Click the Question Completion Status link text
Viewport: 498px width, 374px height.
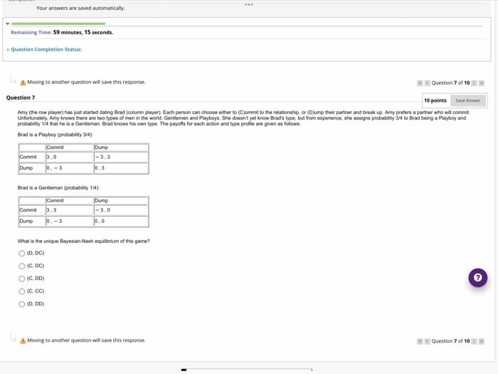[x=46, y=49]
